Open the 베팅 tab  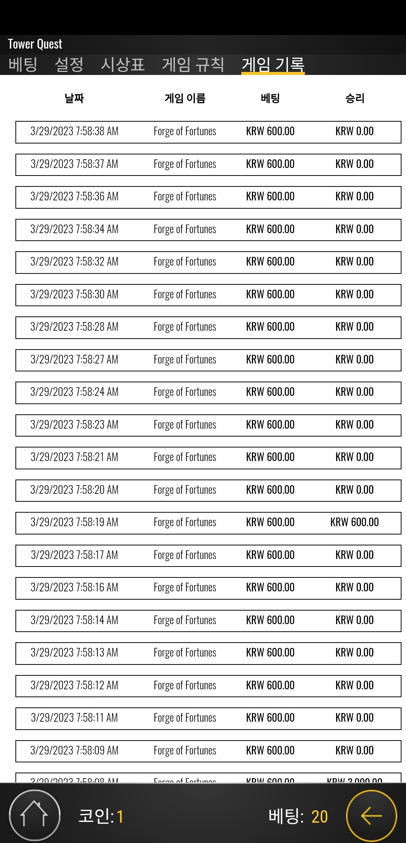(23, 64)
